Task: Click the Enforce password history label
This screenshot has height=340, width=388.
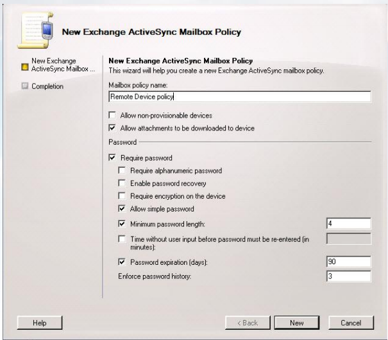Action: coord(155,276)
